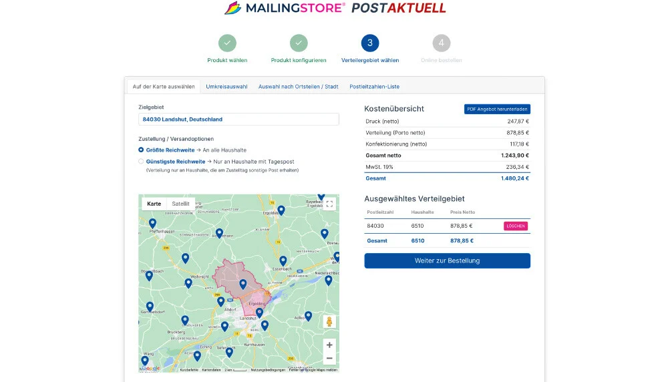The height and width of the screenshot is (382, 668).
Task: Select map pin at Hohenthann
Action: (x=219, y=233)
